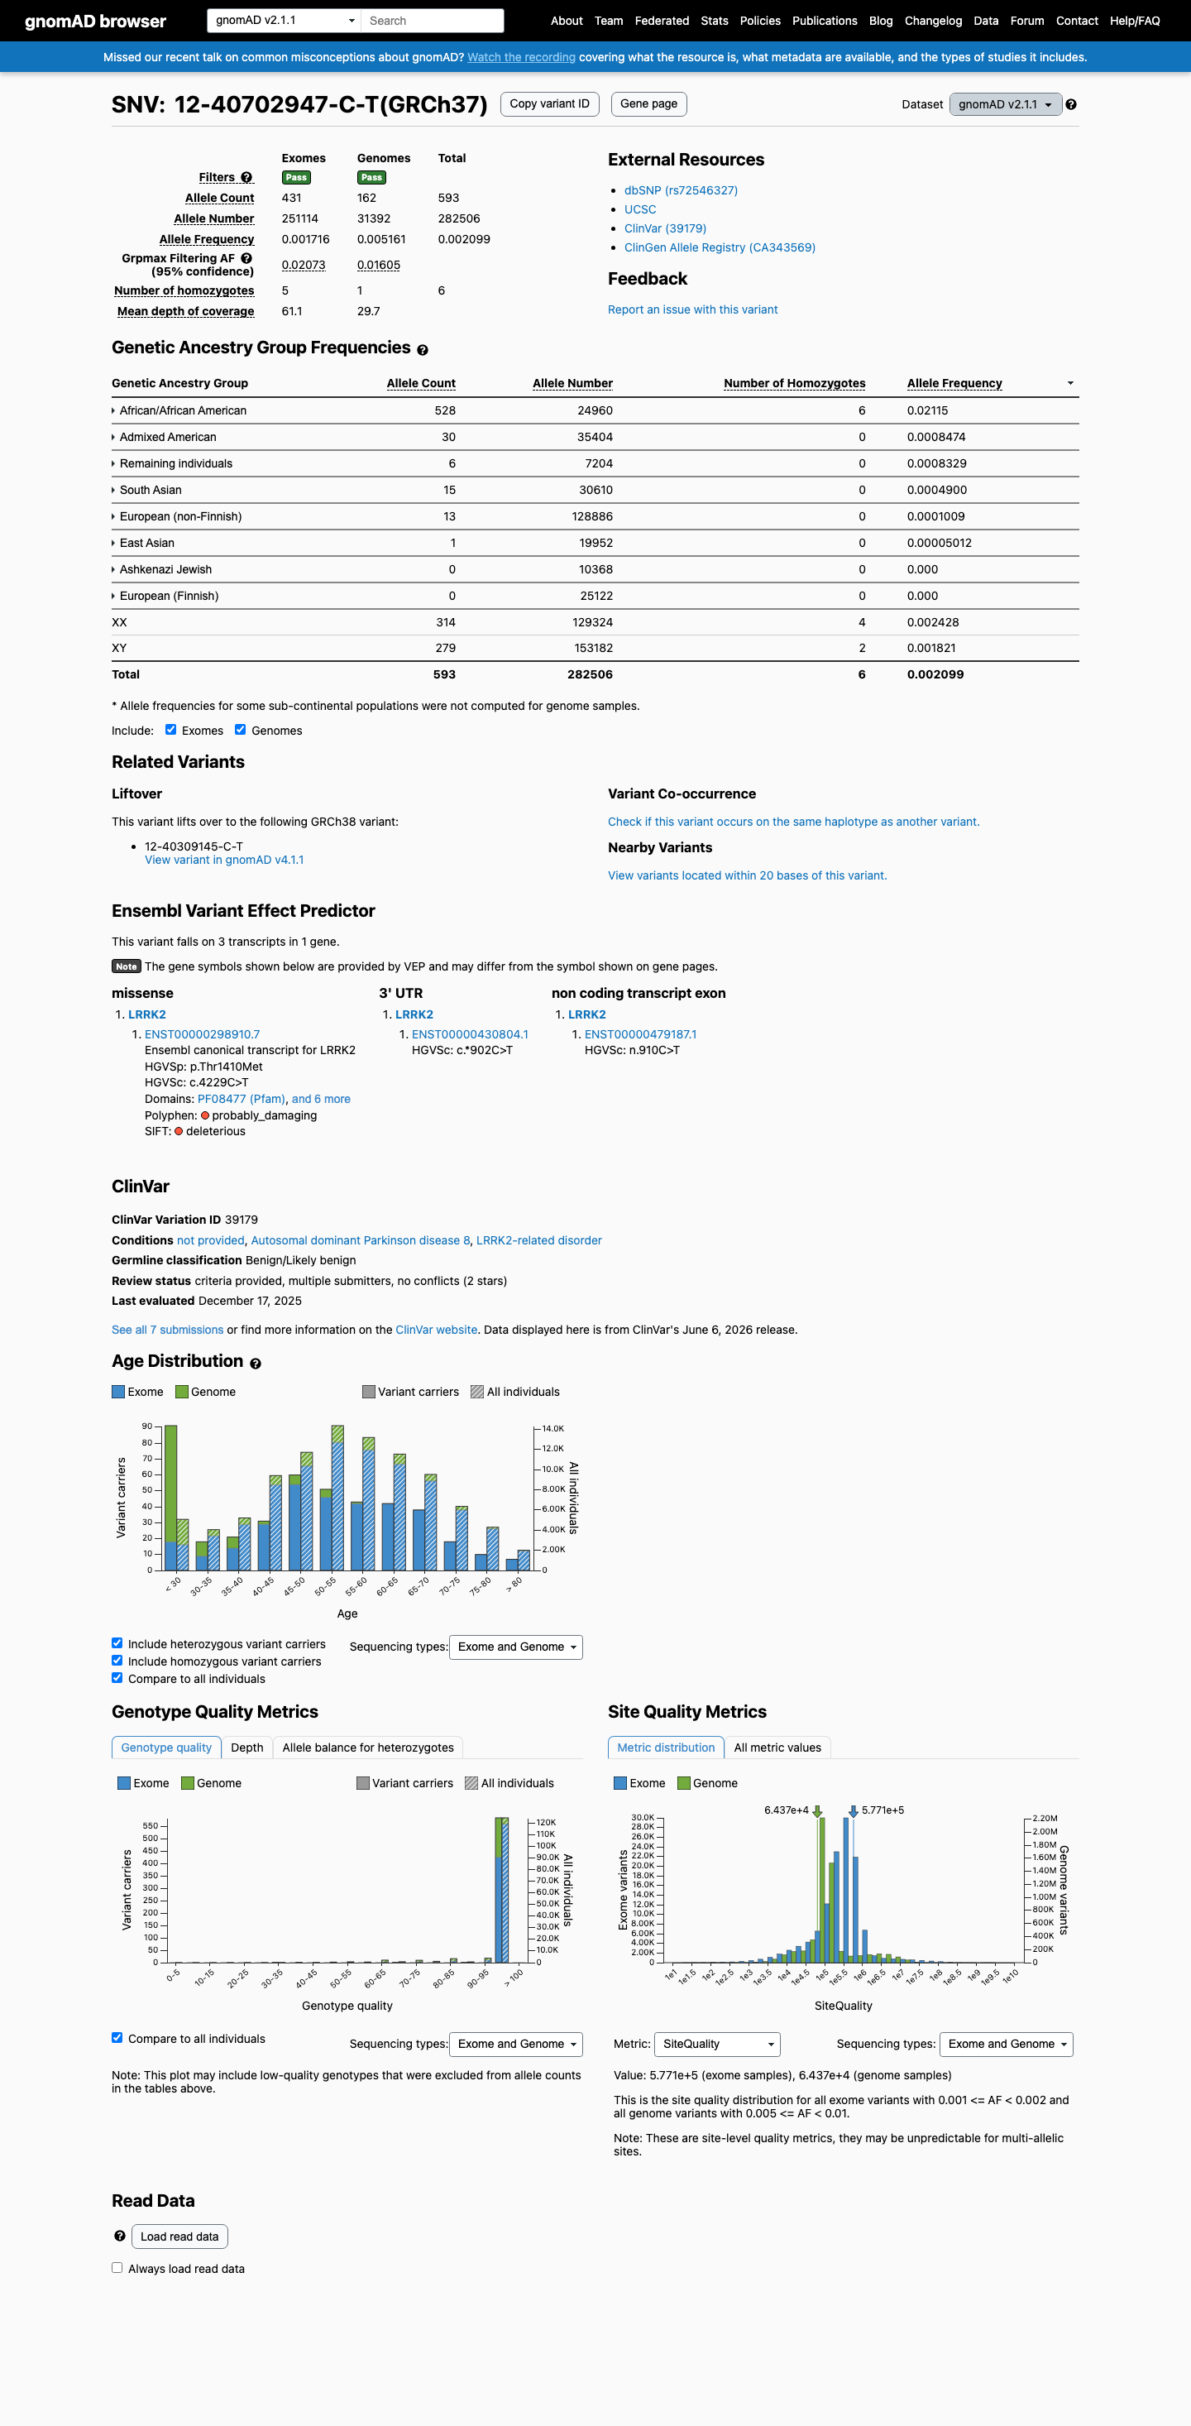The image size is (1191, 2426).
Task: Expand the European (non-Finnish) ancestry row
Action: 176,516
